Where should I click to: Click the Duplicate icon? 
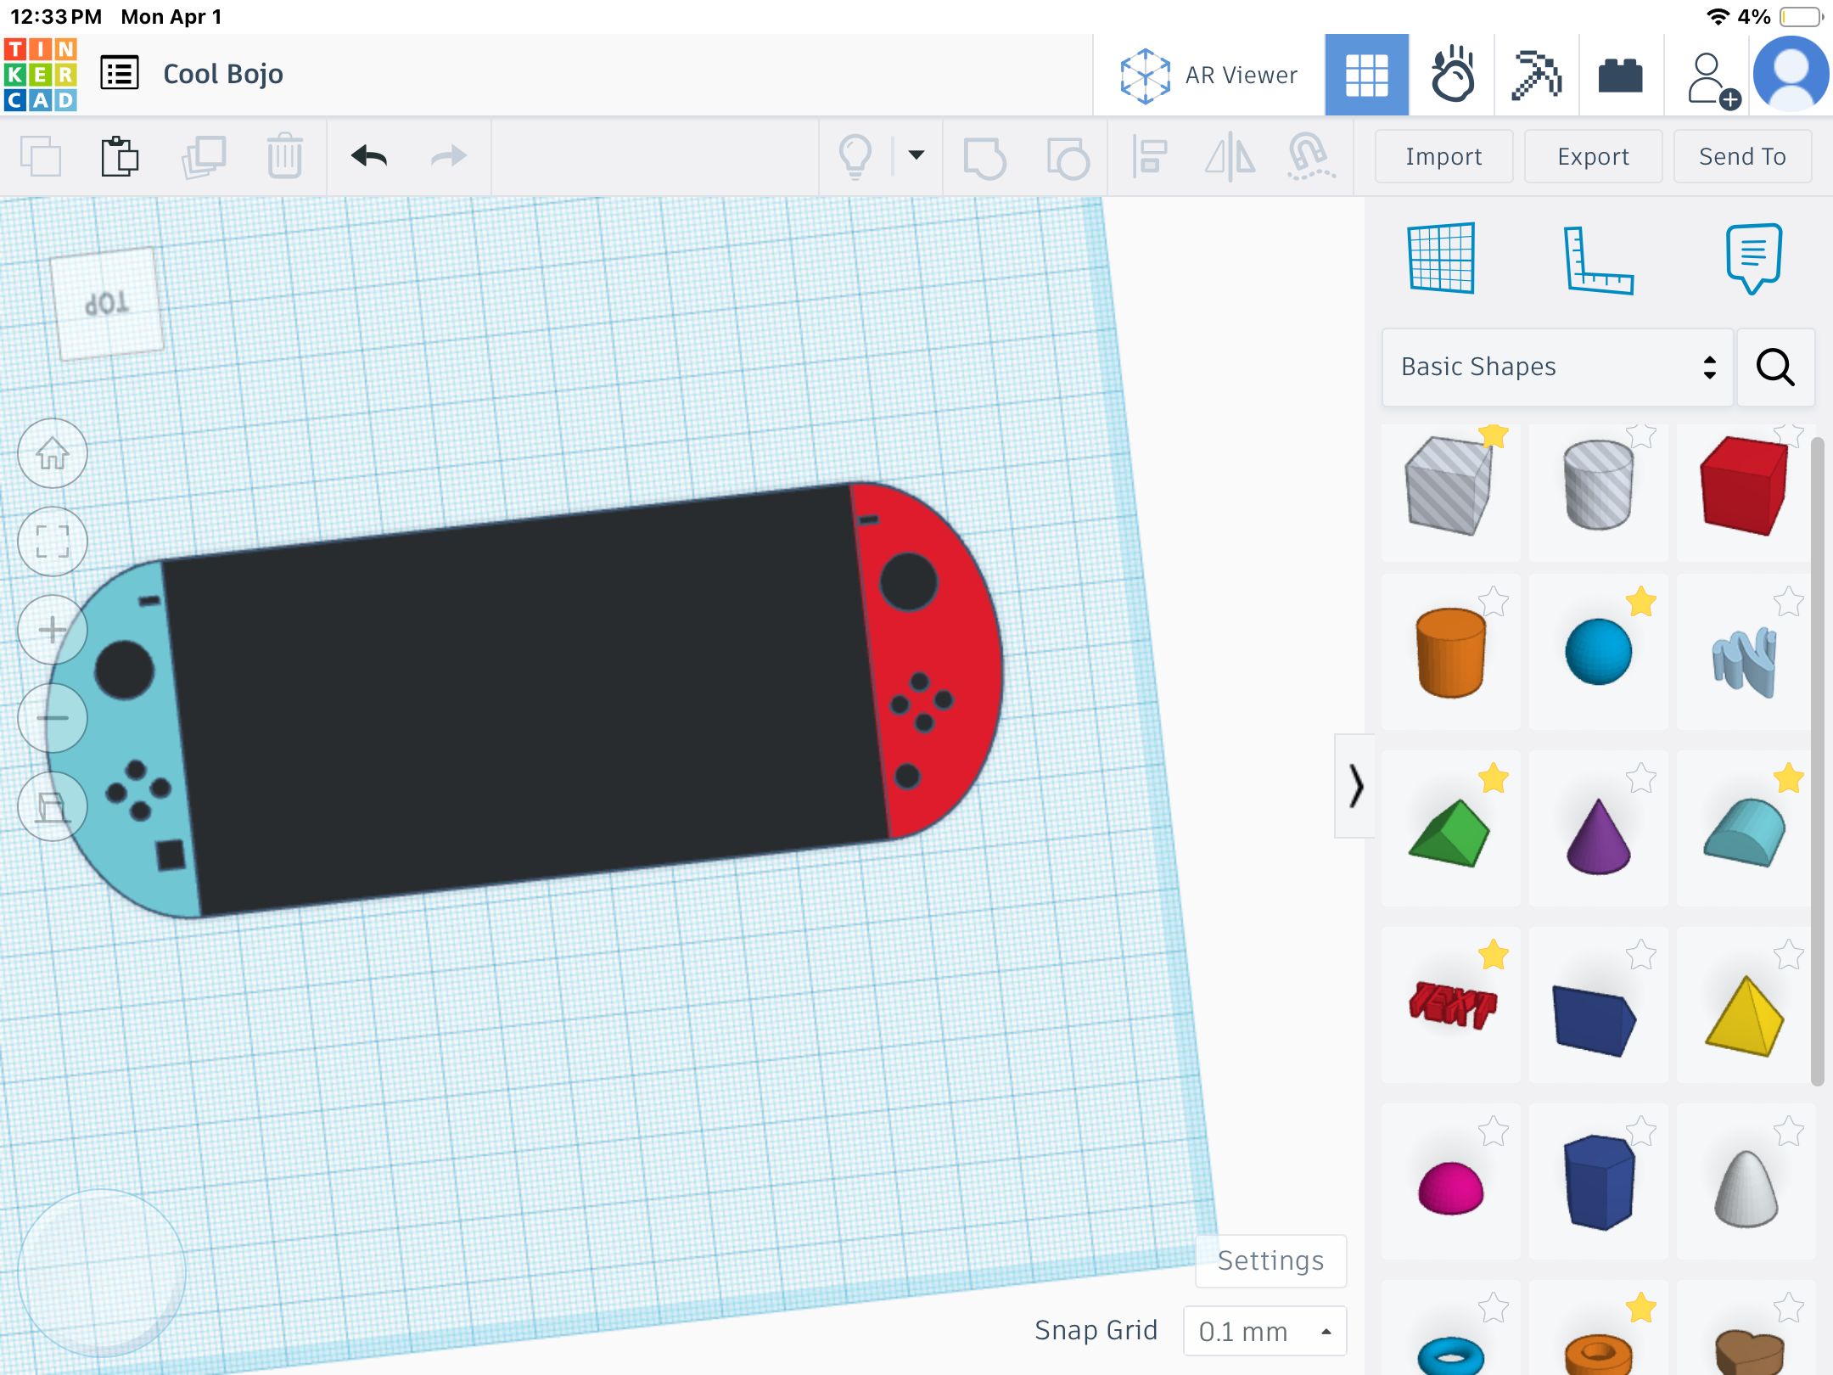pyautogui.click(x=204, y=157)
